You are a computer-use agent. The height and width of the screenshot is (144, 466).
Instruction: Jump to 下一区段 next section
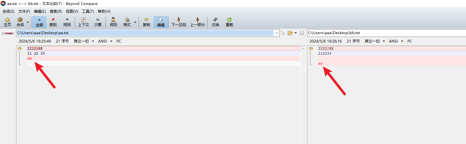click(x=179, y=22)
